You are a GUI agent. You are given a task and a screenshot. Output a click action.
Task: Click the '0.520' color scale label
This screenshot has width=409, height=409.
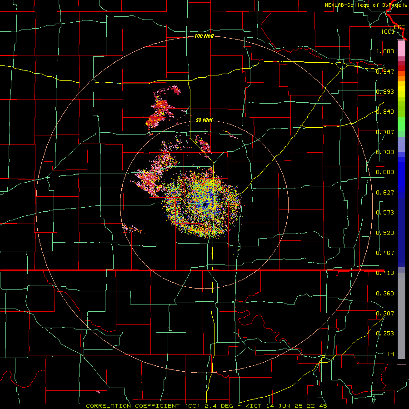click(x=385, y=233)
